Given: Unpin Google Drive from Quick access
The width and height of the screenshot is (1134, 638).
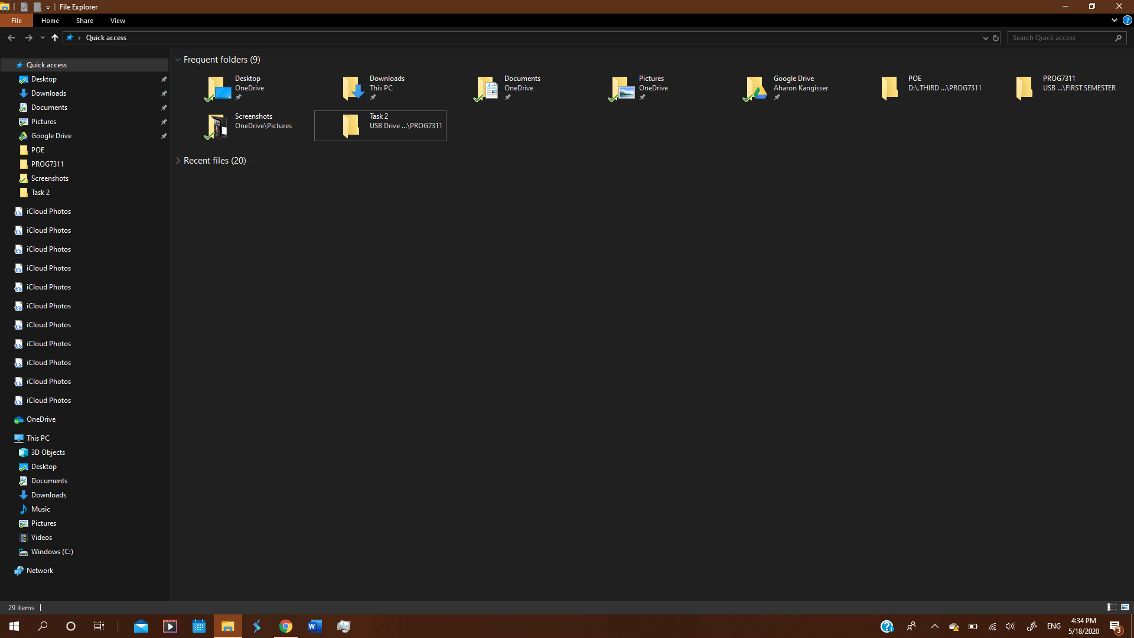Looking at the screenshot, I should pyautogui.click(x=164, y=135).
